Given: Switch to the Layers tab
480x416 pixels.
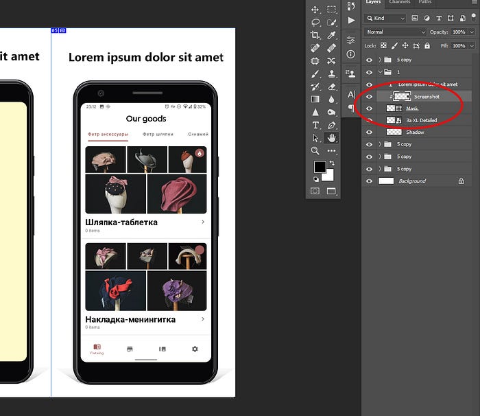Looking at the screenshot, I should (373, 2).
